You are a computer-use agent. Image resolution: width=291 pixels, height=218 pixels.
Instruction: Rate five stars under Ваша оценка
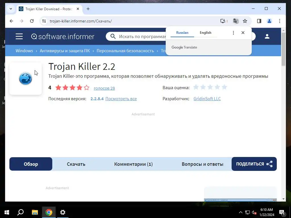(x=225, y=87)
